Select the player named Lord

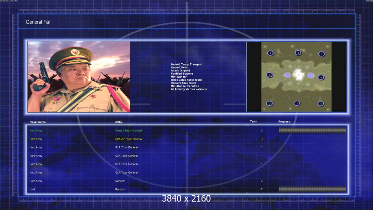point(32,189)
